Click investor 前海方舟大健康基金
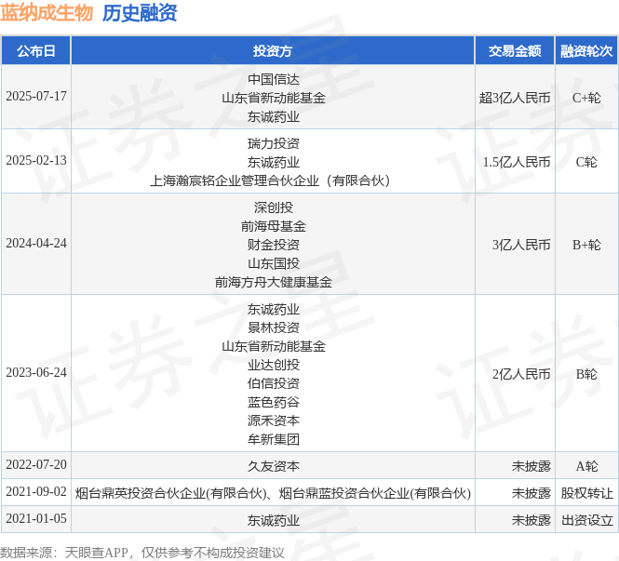 coord(273,283)
